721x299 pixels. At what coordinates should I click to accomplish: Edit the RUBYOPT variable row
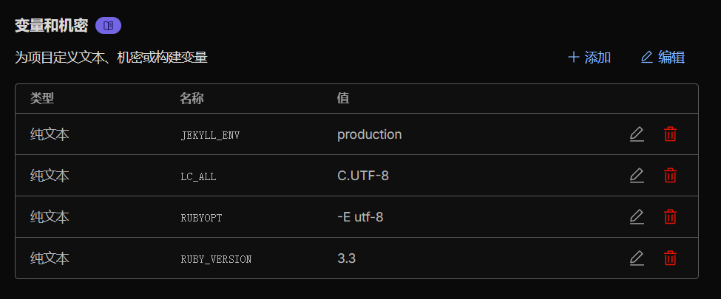coord(637,217)
